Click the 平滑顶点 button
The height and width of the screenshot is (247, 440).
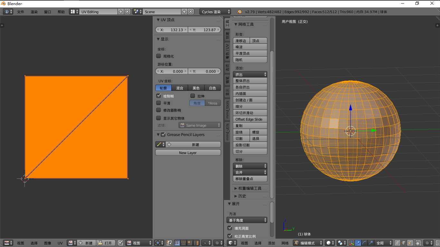250,53
